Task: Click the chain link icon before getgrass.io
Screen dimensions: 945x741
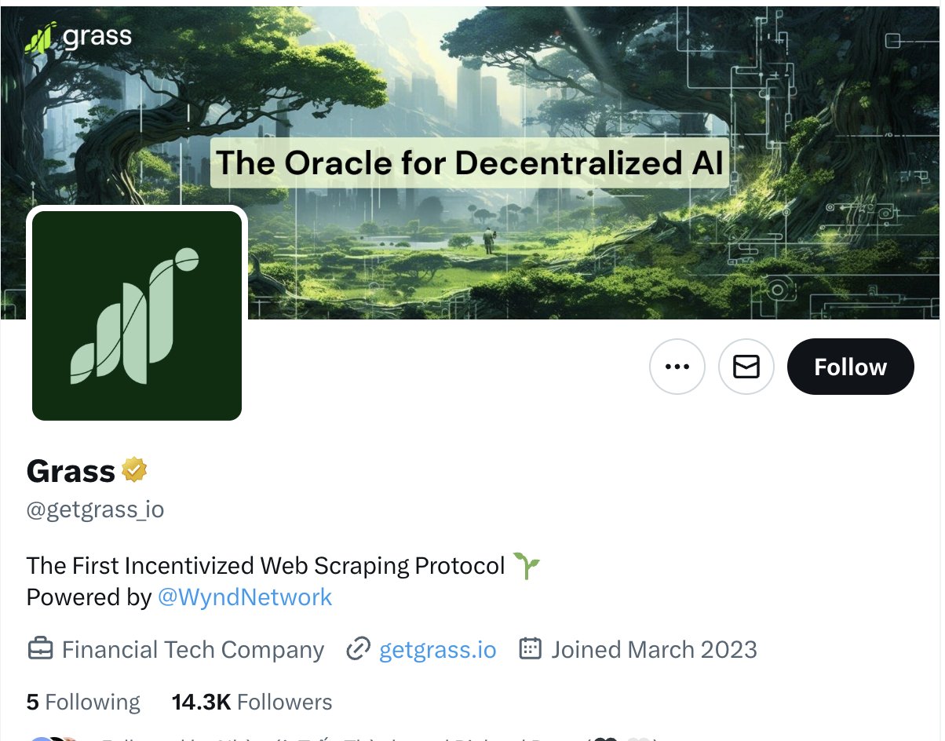Action: point(359,650)
